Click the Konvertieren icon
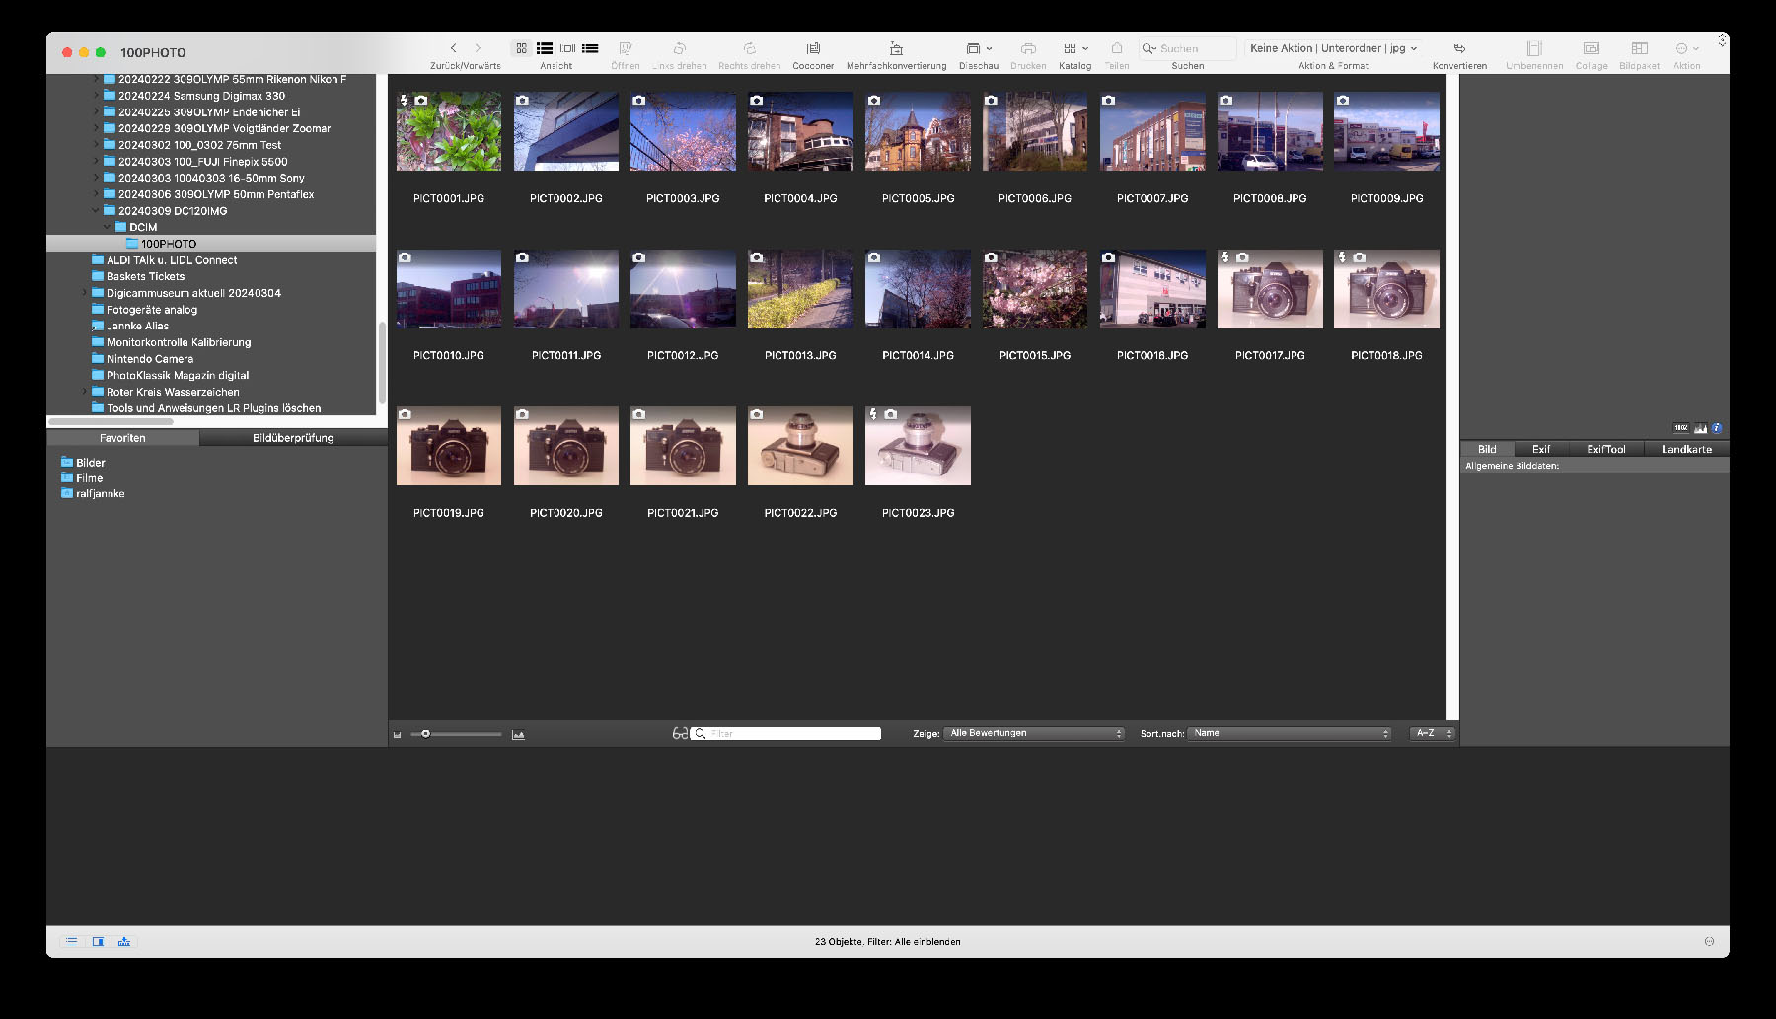Image resolution: width=1776 pixels, height=1019 pixels. [x=1459, y=48]
